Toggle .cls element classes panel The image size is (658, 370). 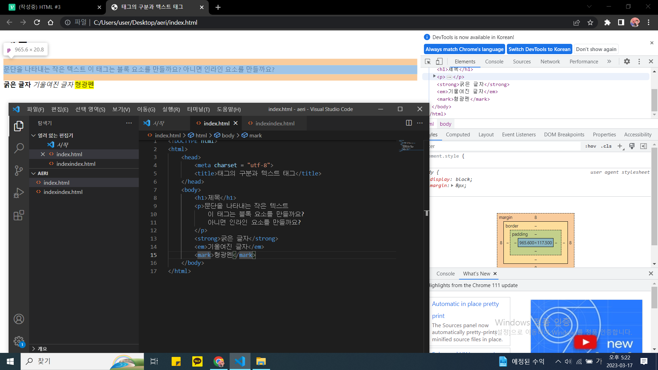[x=606, y=146]
